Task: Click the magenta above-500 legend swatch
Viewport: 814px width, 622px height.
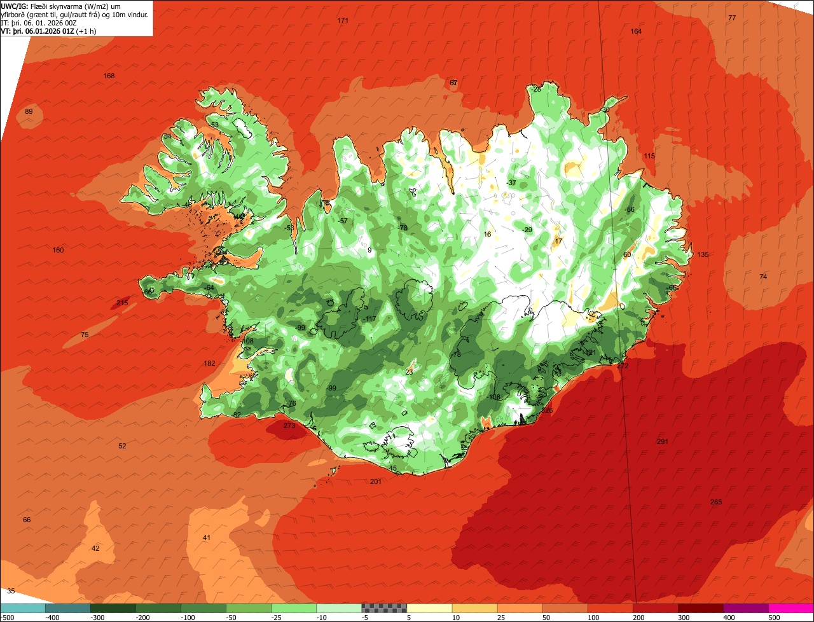Action: pos(791,608)
